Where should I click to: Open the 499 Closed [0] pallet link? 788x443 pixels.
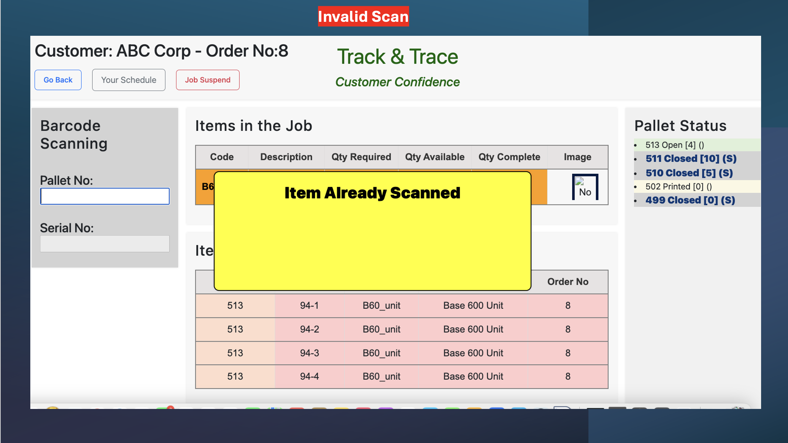(690, 200)
